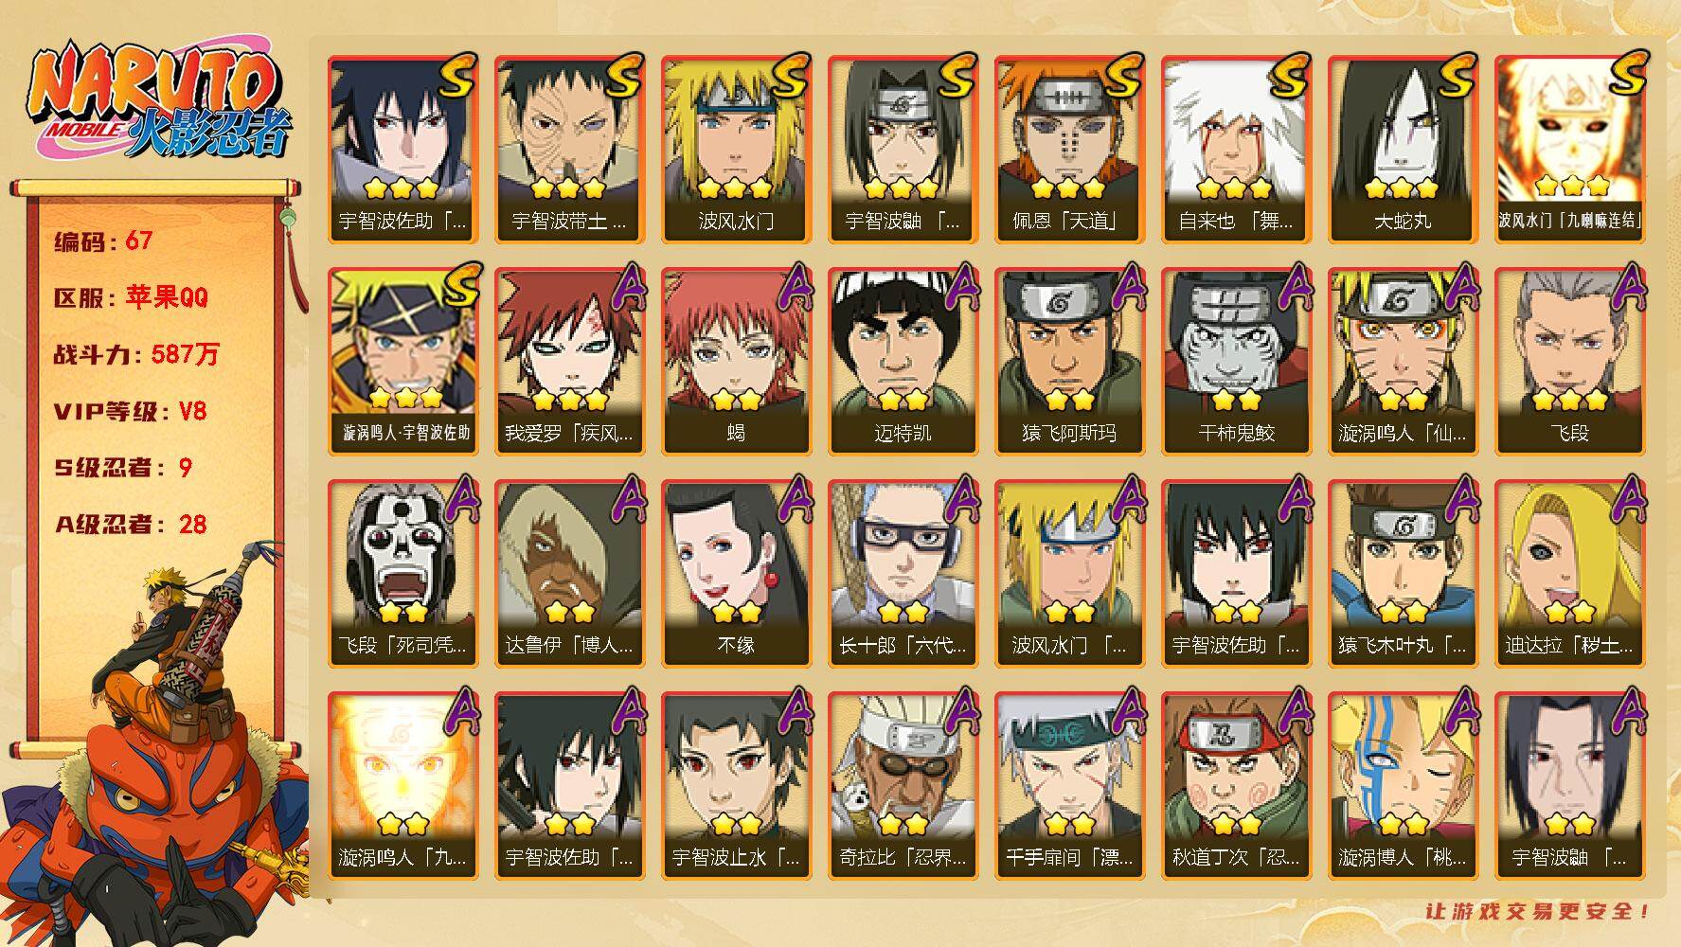Select the 我爱罗「疾风…」 ninja card
This screenshot has height=947, width=1681.
[569, 362]
